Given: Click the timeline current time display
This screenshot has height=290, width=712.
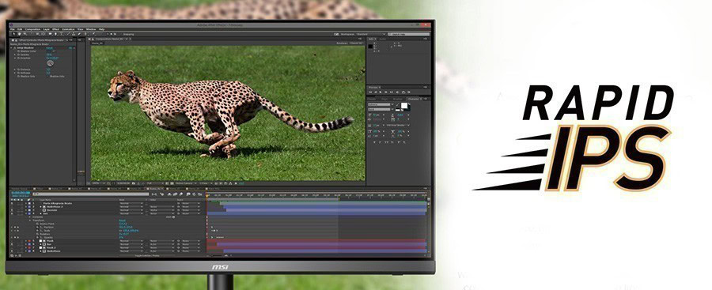Looking at the screenshot, I should coord(21,193).
